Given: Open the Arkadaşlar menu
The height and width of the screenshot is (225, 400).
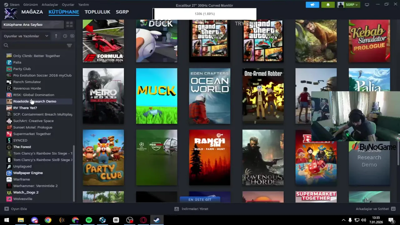Looking at the screenshot, I should point(50,5).
